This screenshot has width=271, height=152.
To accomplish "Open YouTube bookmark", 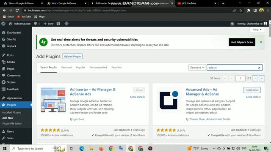I will tap(24, 16).
